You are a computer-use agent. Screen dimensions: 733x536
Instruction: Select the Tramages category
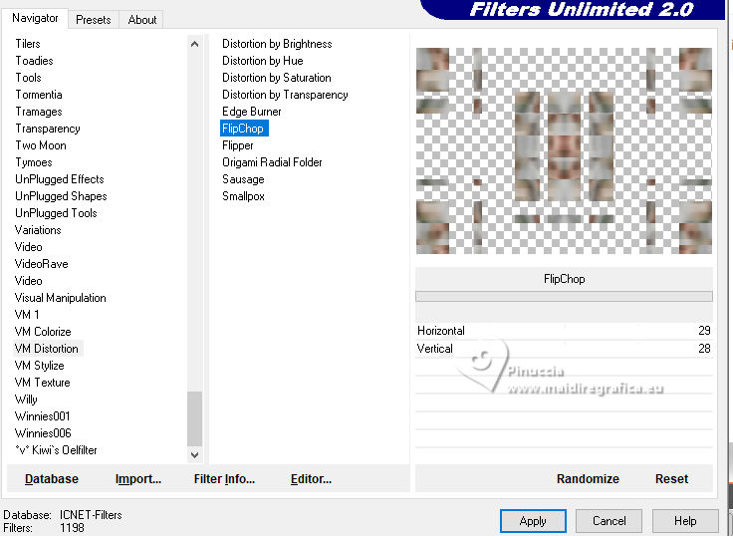(x=38, y=112)
